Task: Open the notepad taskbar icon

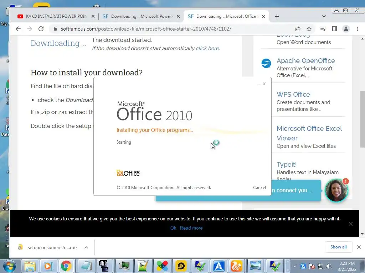Action: click(x=87, y=266)
